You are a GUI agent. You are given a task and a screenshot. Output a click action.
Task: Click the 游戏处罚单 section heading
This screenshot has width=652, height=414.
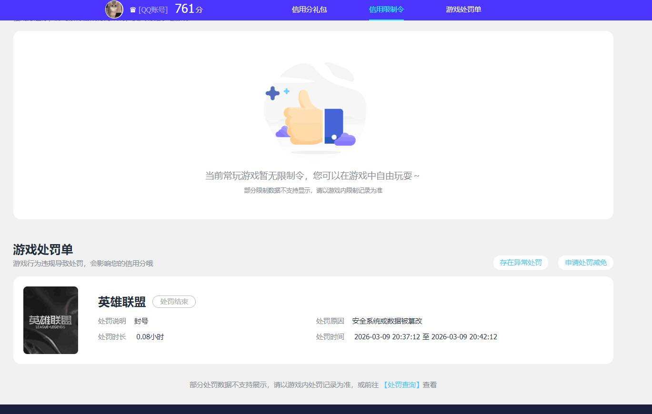coord(43,250)
